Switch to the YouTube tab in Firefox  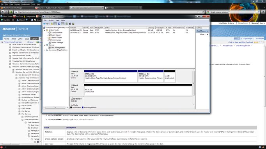pyautogui.click(x=51, y=8)
